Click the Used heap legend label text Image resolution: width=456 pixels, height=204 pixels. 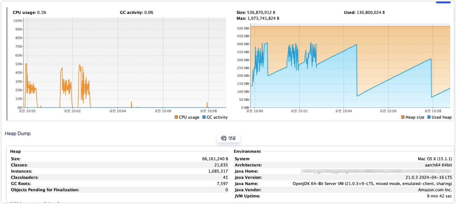coord(442,117)
